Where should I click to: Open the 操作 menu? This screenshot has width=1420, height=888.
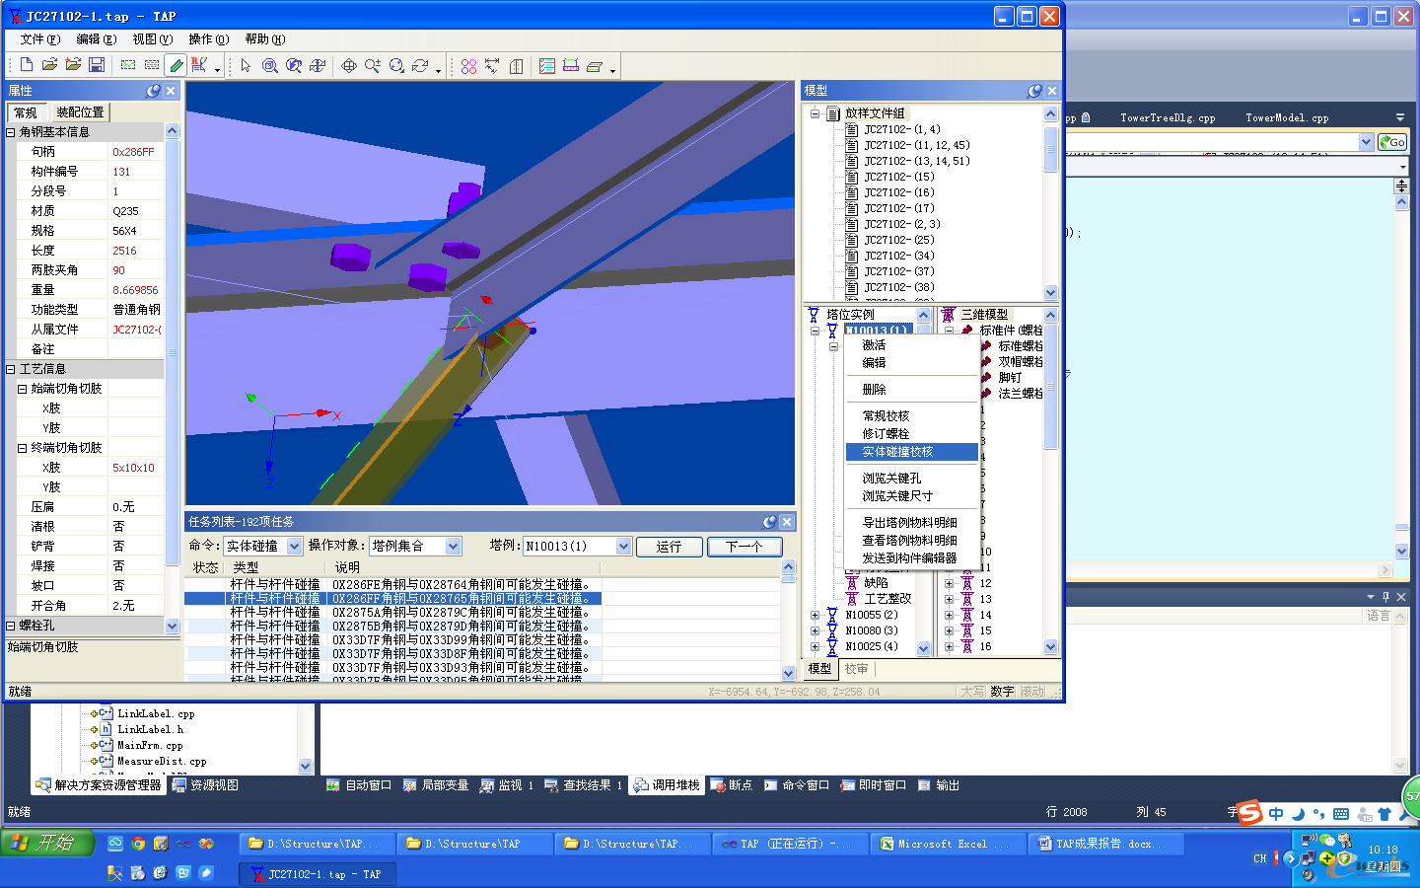click(208, 39)
